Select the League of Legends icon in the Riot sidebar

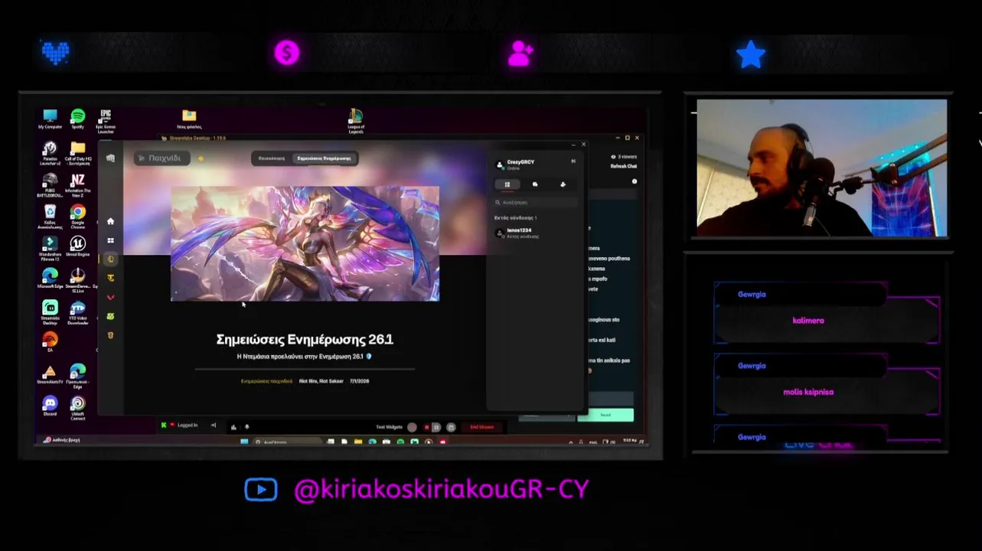point(110,259)
